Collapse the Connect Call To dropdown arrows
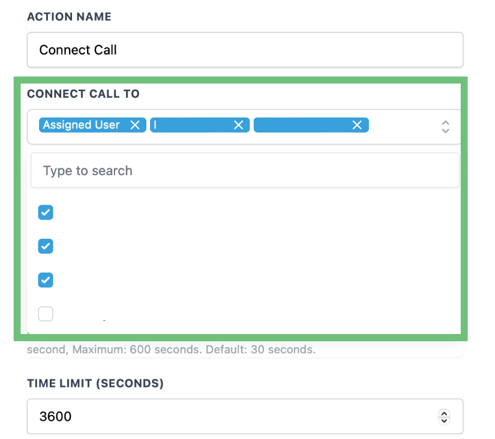The image size is (495, 439). (445, 126)
